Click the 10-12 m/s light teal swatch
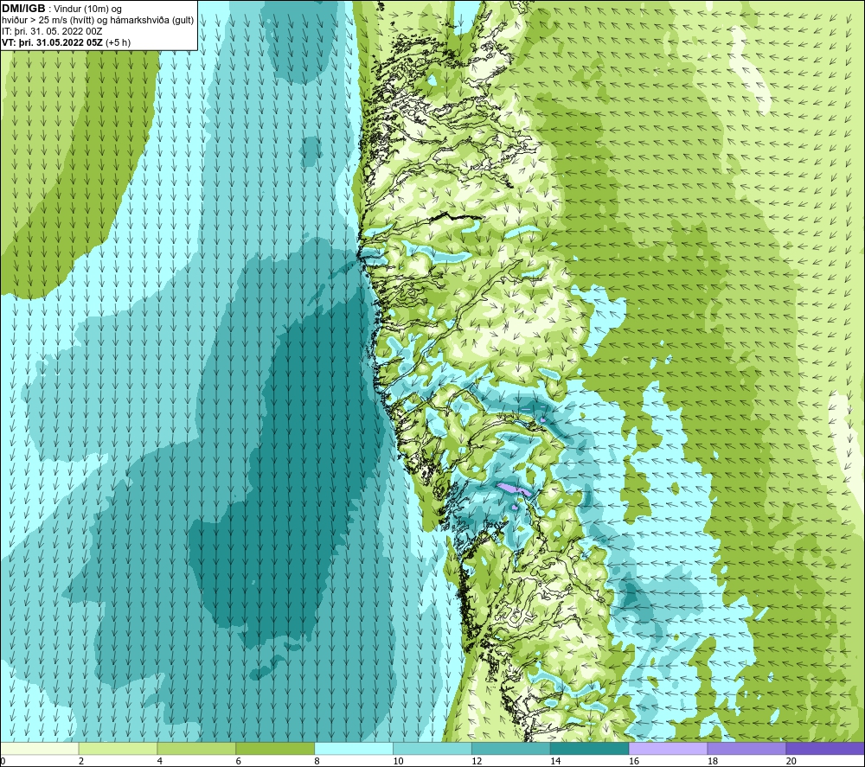Screen dimensions: 865x767 pyautogui.click(x=432, y=748)
